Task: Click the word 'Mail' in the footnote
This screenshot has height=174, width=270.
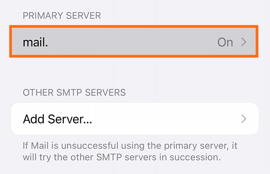Action: 40,146
